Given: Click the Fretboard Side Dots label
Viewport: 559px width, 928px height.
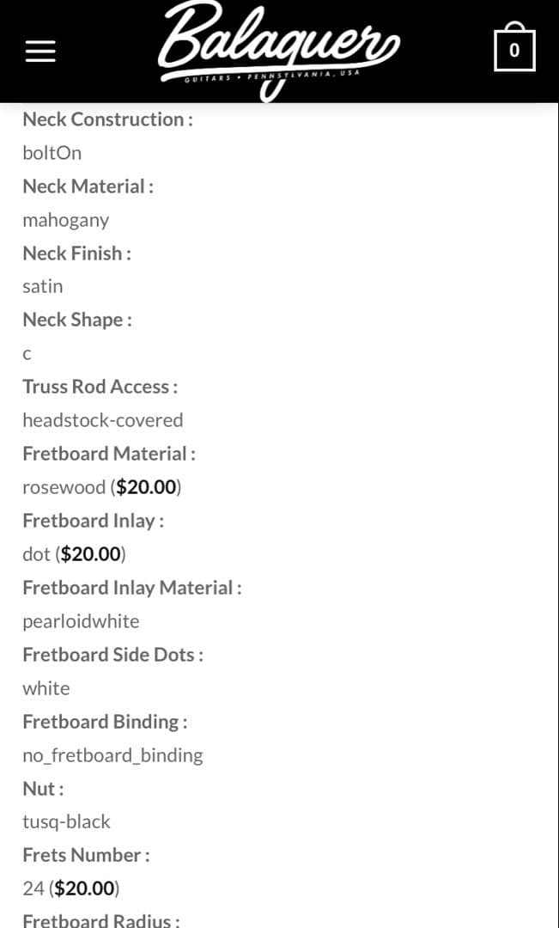Looking at the screenshot, I should 112,655.
